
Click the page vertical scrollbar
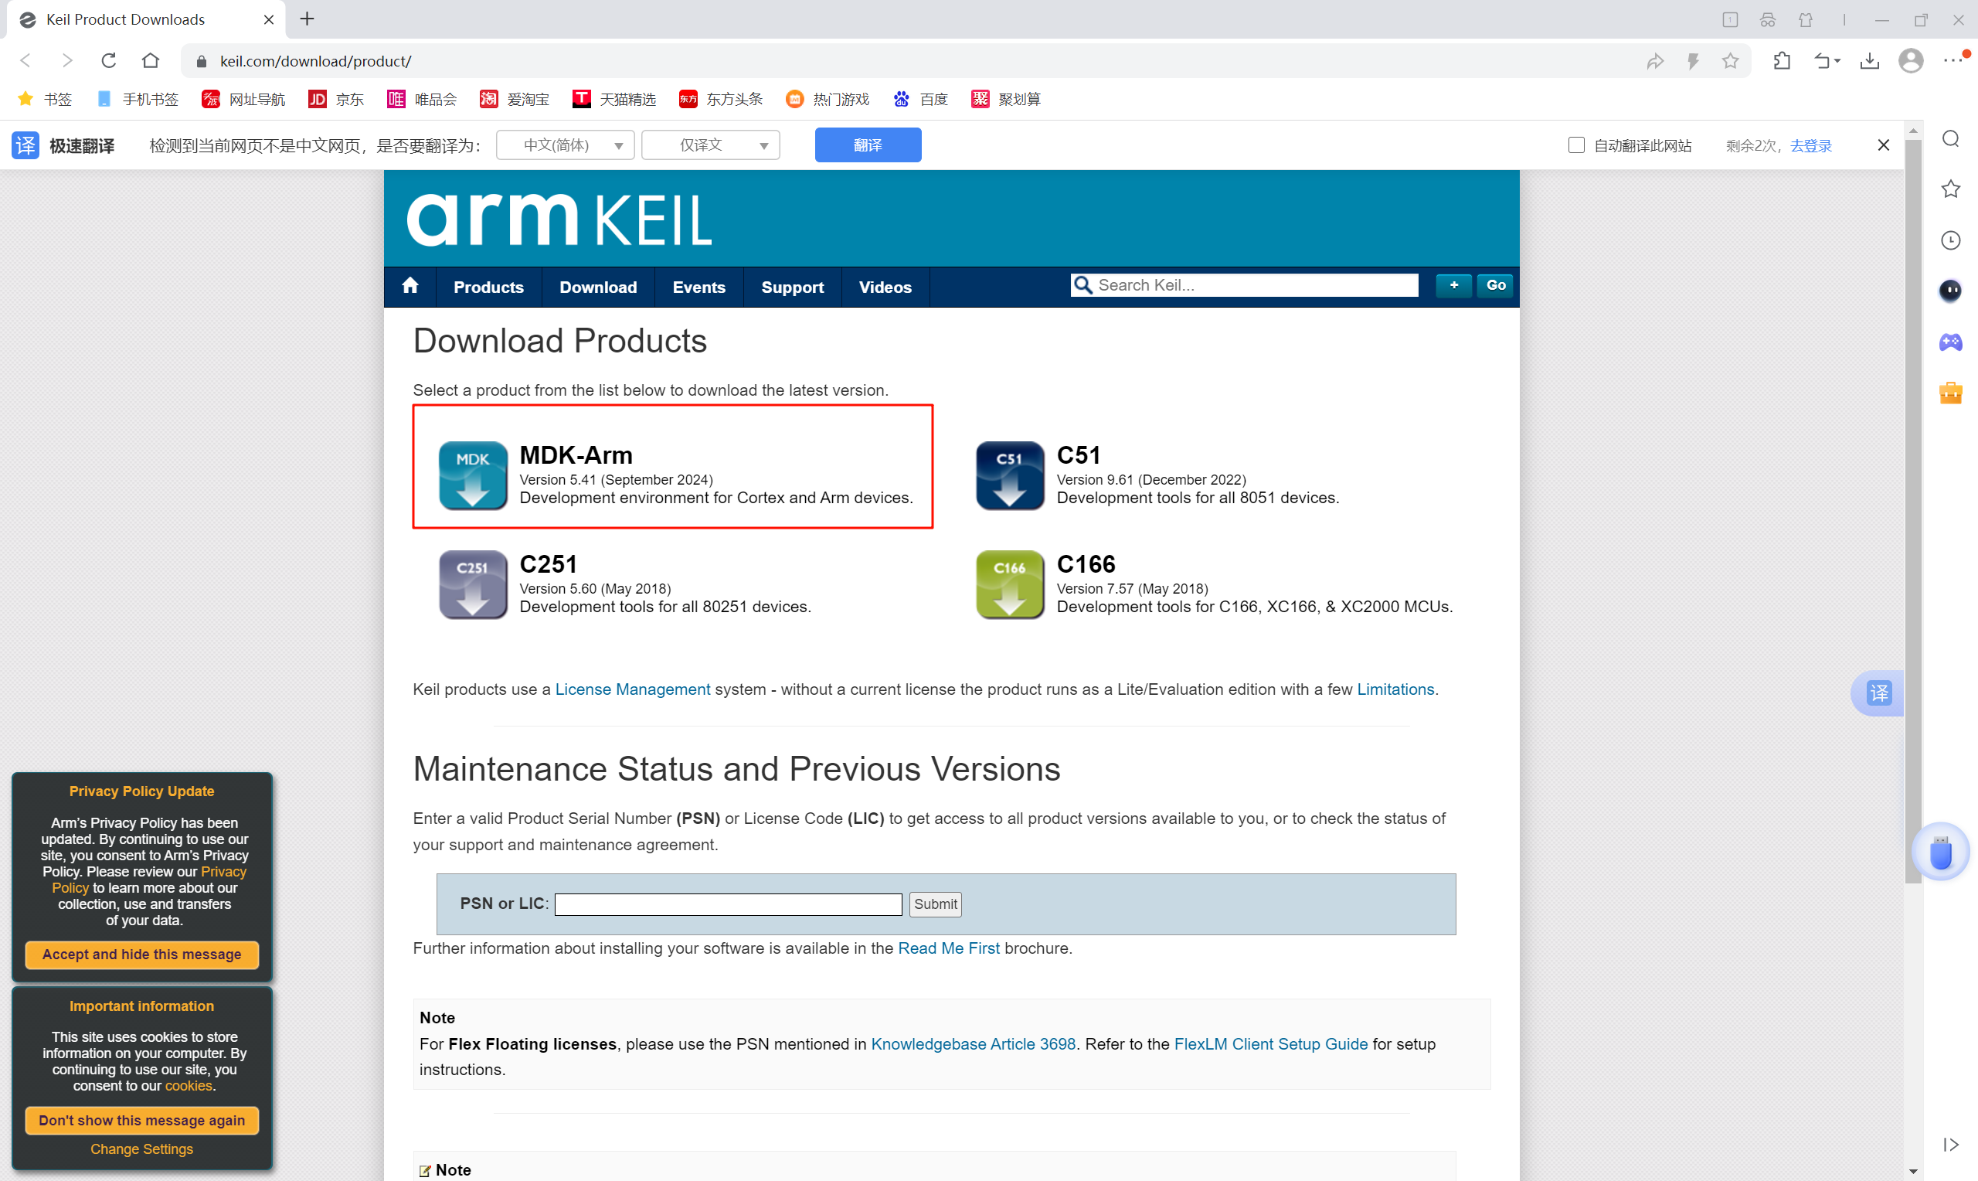coord(1913,509)
